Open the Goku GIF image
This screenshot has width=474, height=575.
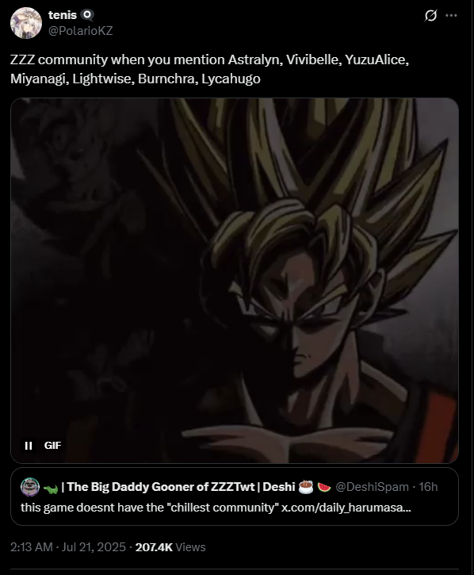click(x=235, y=281)
